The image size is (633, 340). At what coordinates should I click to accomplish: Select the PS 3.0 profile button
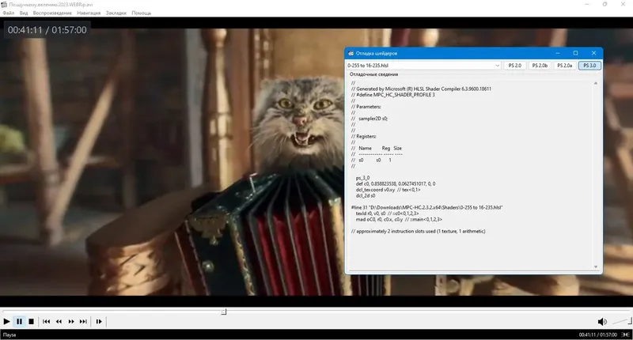(x=589, y=66)
